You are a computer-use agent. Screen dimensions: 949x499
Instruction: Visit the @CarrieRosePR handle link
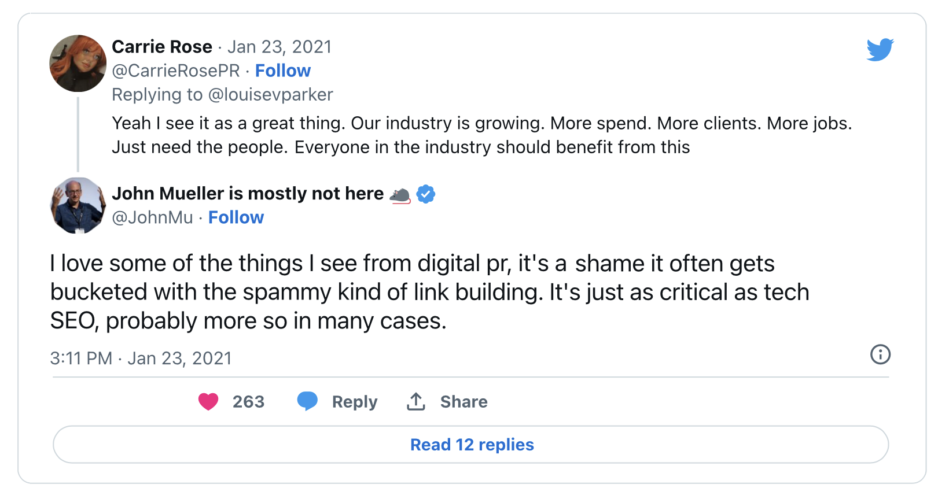[x=175, y=71]
